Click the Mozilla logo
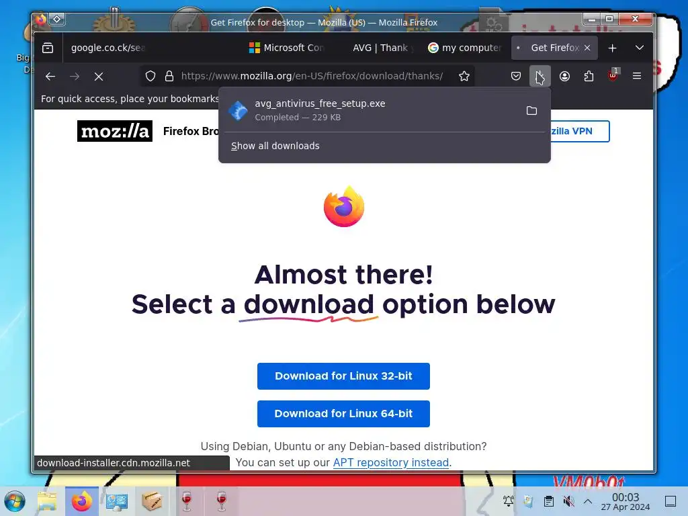 pos(114,131)
